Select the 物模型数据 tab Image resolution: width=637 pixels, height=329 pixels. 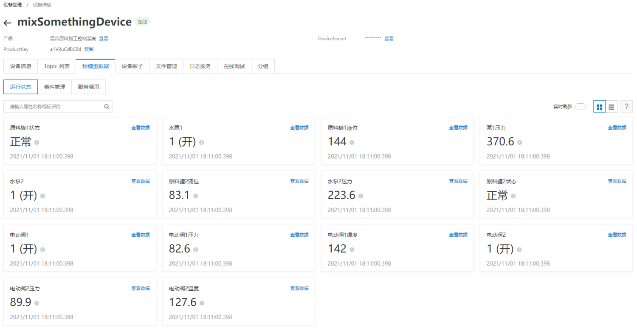pyautogui.click(x=96, y=66)
